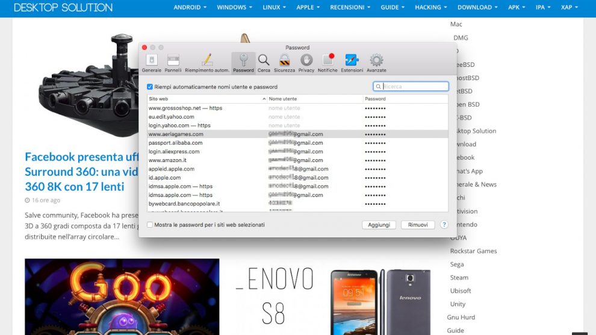Select the Cerca magnifier icon

264,62
